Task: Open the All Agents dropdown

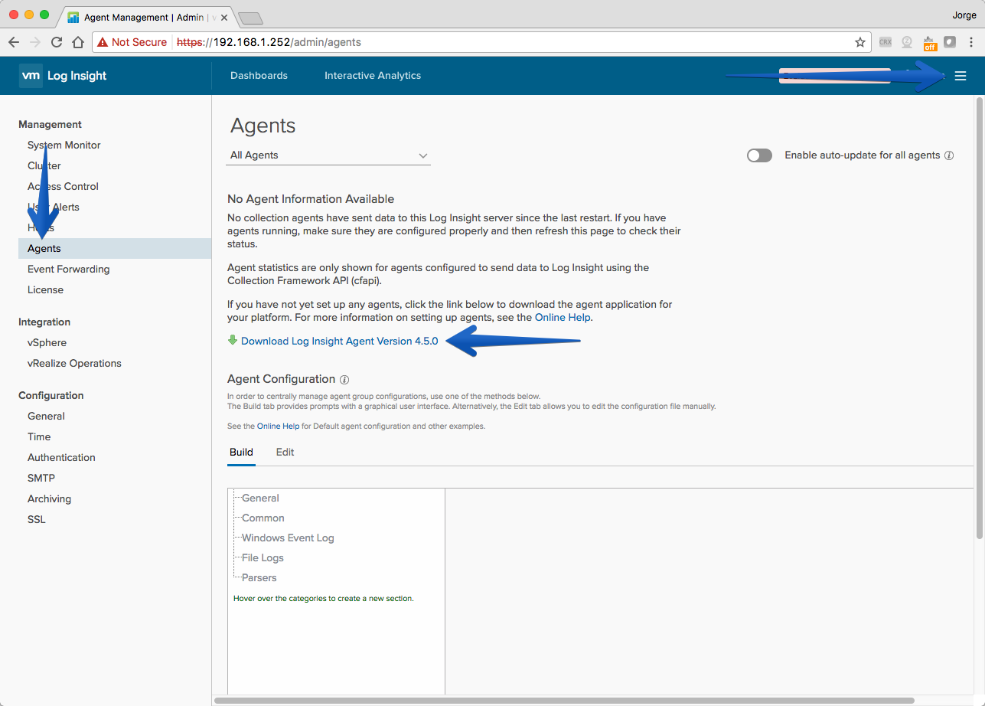Action: coord(329,155)
